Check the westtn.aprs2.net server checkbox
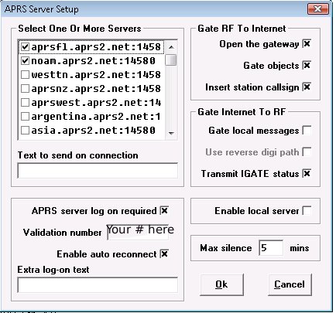336x313 pixels. coord(25,75)
